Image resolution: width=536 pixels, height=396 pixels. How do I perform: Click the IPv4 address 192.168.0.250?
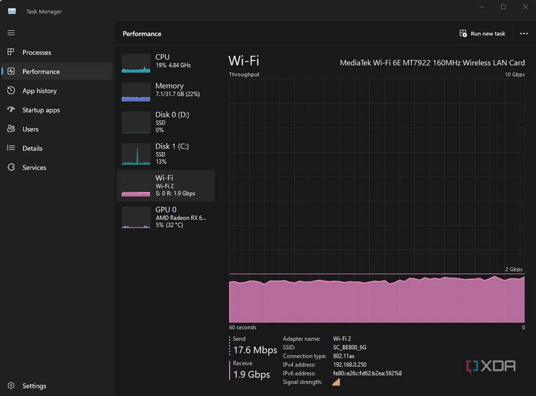(x=350, y=365)
